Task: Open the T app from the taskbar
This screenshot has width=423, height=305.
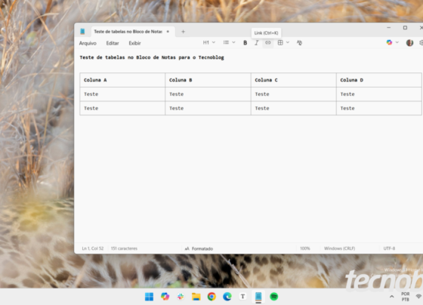Action: tap(242, 297)
